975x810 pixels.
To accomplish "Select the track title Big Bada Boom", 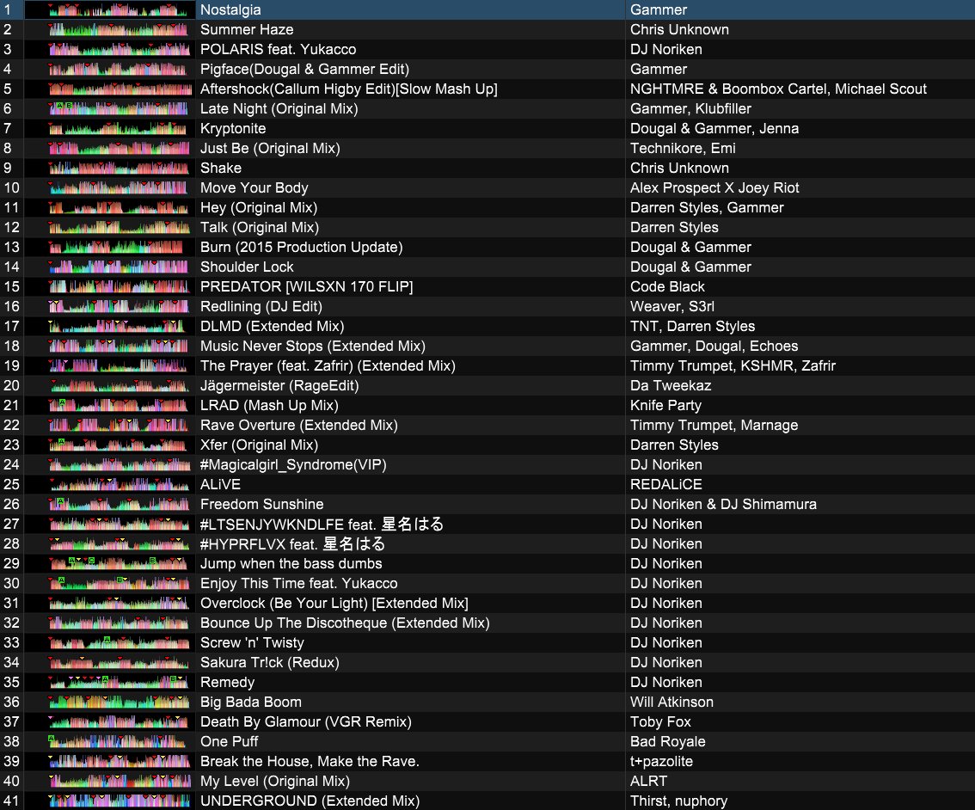I will 250,702.
